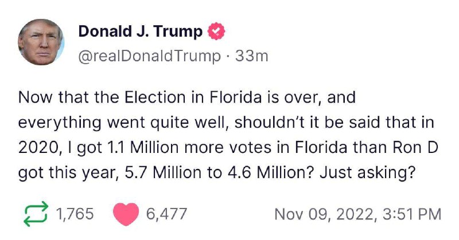The image size is (459, 240).
Task: Click the first line mentioning Election in Florida
Action: (187, 97)
